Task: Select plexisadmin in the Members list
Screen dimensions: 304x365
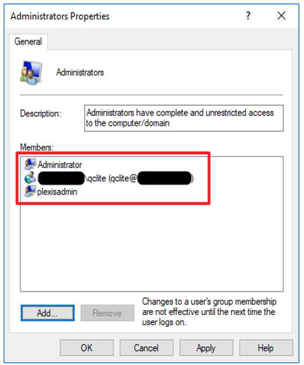Action: pyautogui.click(x=57, y=192)
